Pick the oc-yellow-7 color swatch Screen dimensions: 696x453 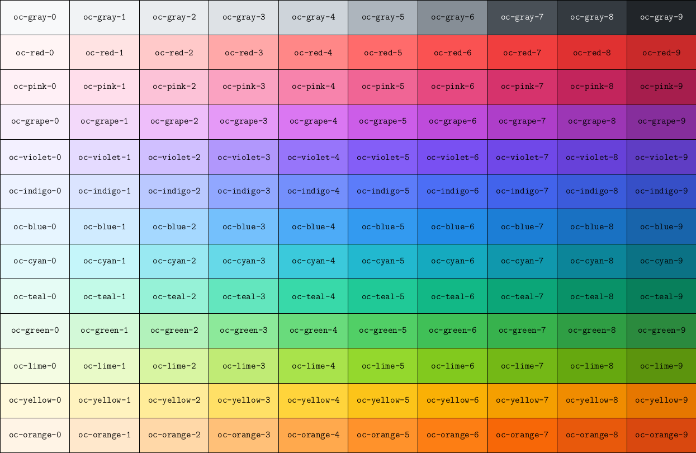click(522, 400)
